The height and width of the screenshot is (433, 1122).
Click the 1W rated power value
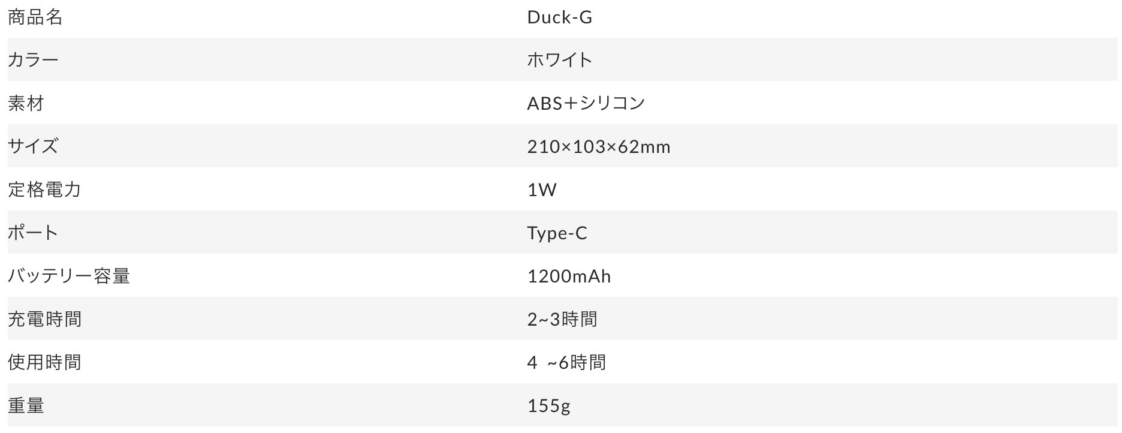tap(542, 190)
